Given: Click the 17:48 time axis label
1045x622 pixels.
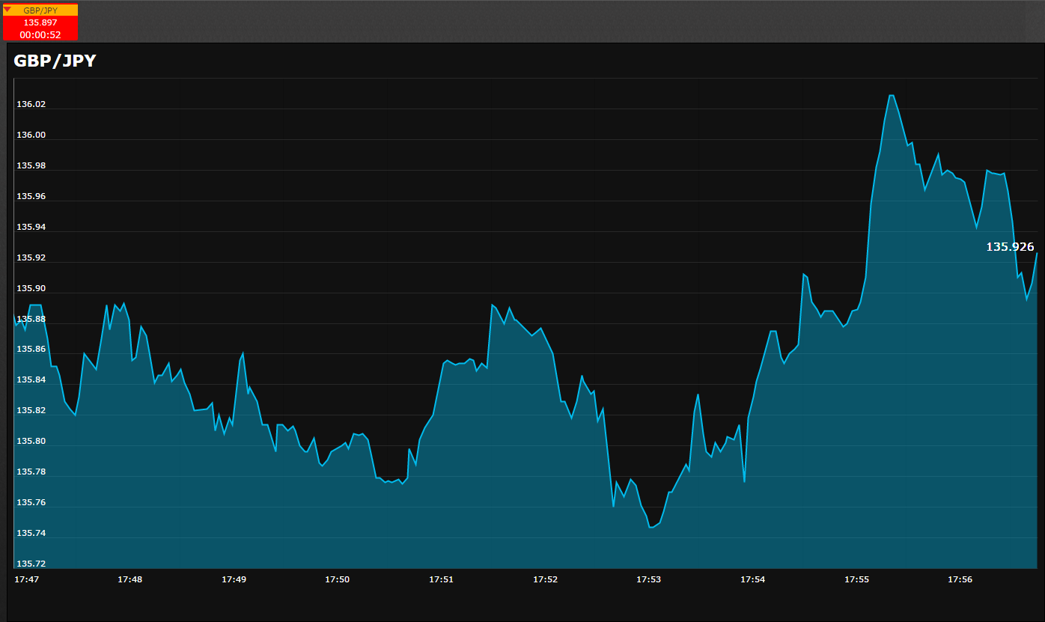Looking at the screenshot, I should [x=130, y=579].
